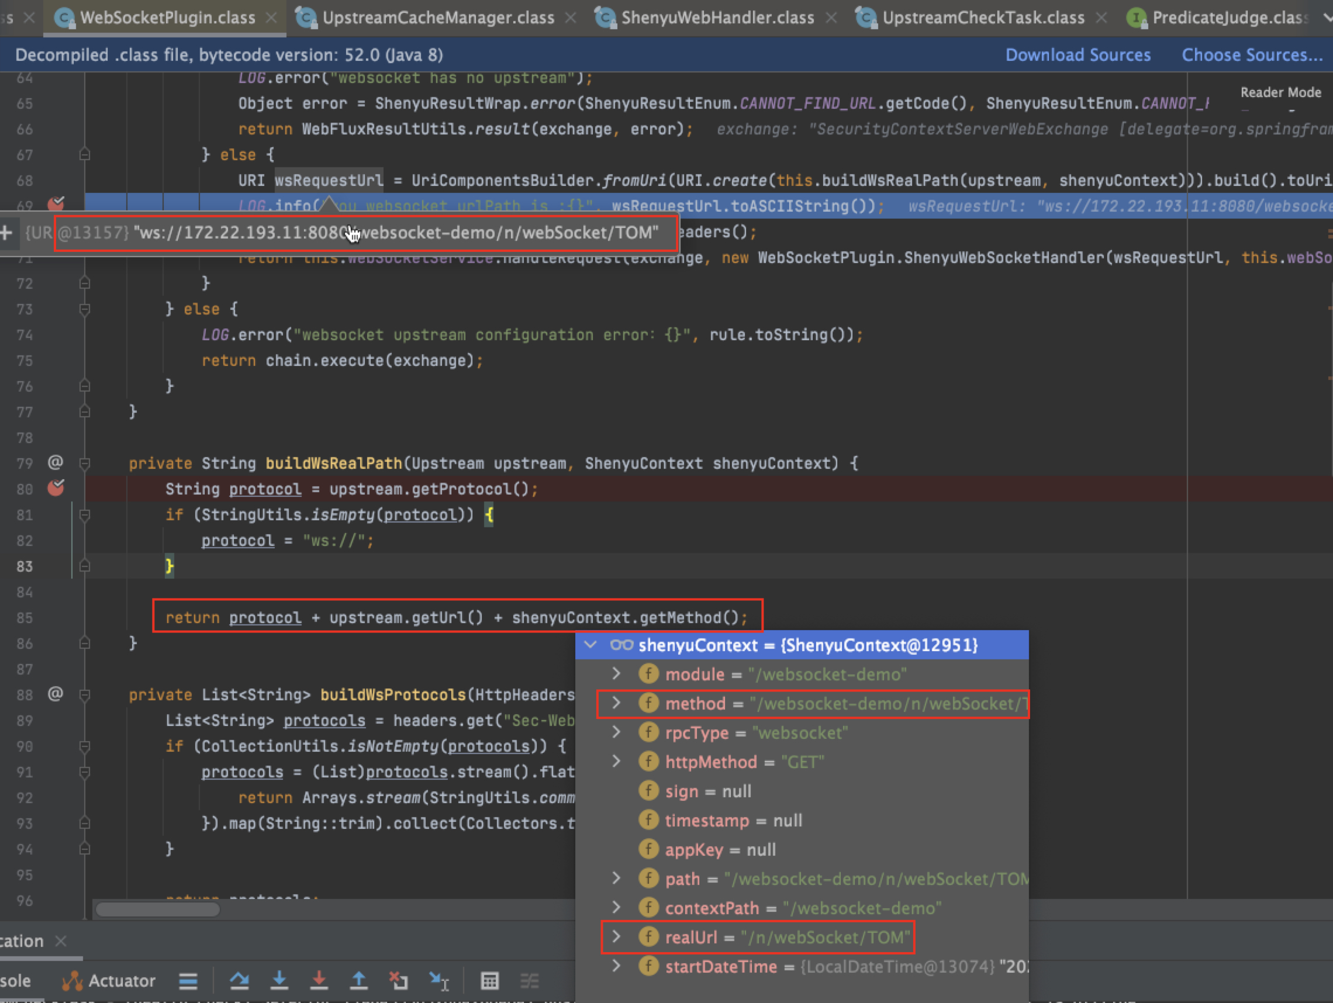The width and height of the screenshot is (1333, 1003).
Task: Click the interface icon on PredicateJudge tab
Action: [x=1137, y=18]
